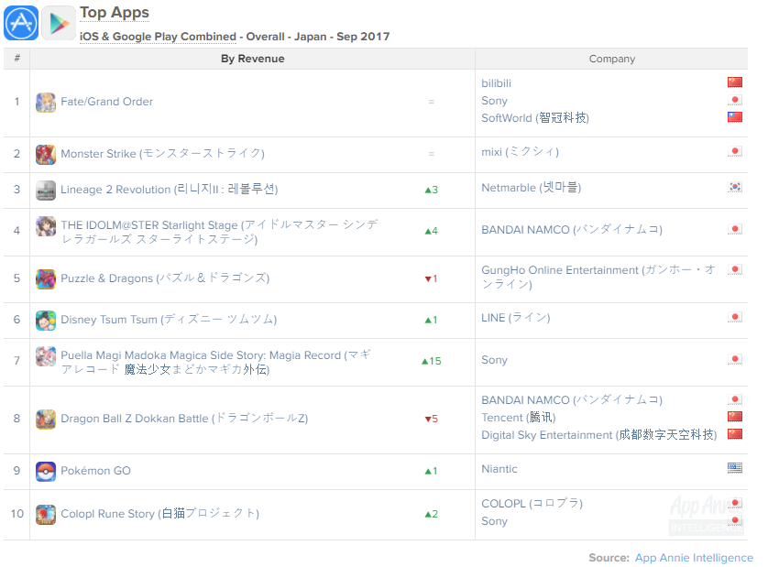Click the Japan flag beside Sony in row 1
Image resolution: width=768 pixels, height=567 pixels.
point(735,100)
